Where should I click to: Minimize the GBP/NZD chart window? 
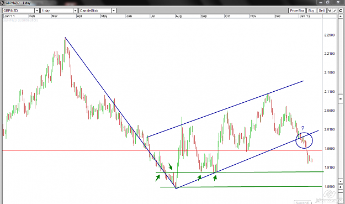click(x=321, y=2)
